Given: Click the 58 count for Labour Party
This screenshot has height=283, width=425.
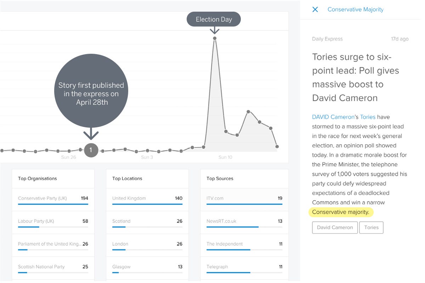Looking at the screenshot, I should [x=85, y=221].
